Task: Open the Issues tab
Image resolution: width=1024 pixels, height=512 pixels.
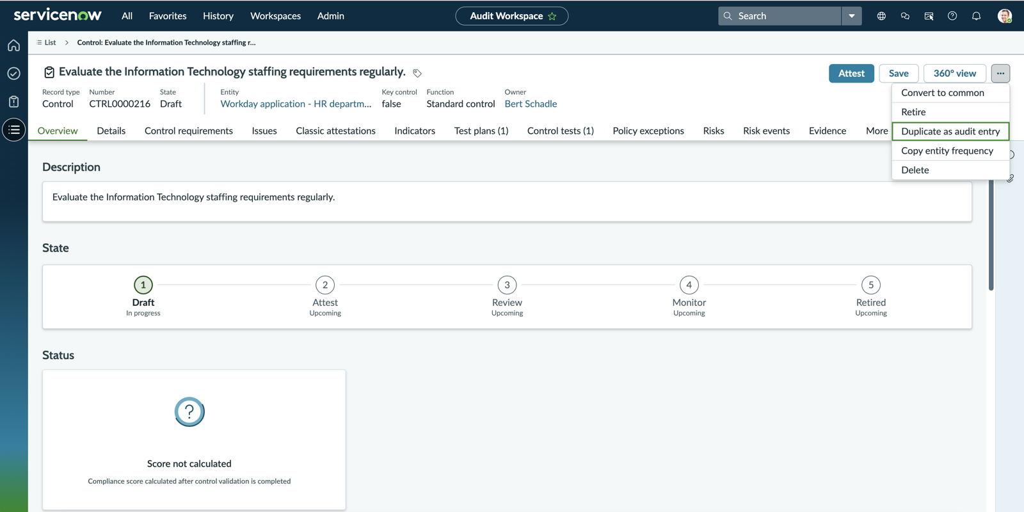Action: 264,131
